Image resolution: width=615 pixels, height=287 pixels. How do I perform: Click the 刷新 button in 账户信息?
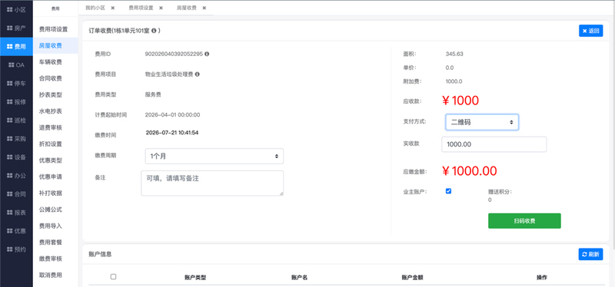pyautogui.click(x=590, y=254)
